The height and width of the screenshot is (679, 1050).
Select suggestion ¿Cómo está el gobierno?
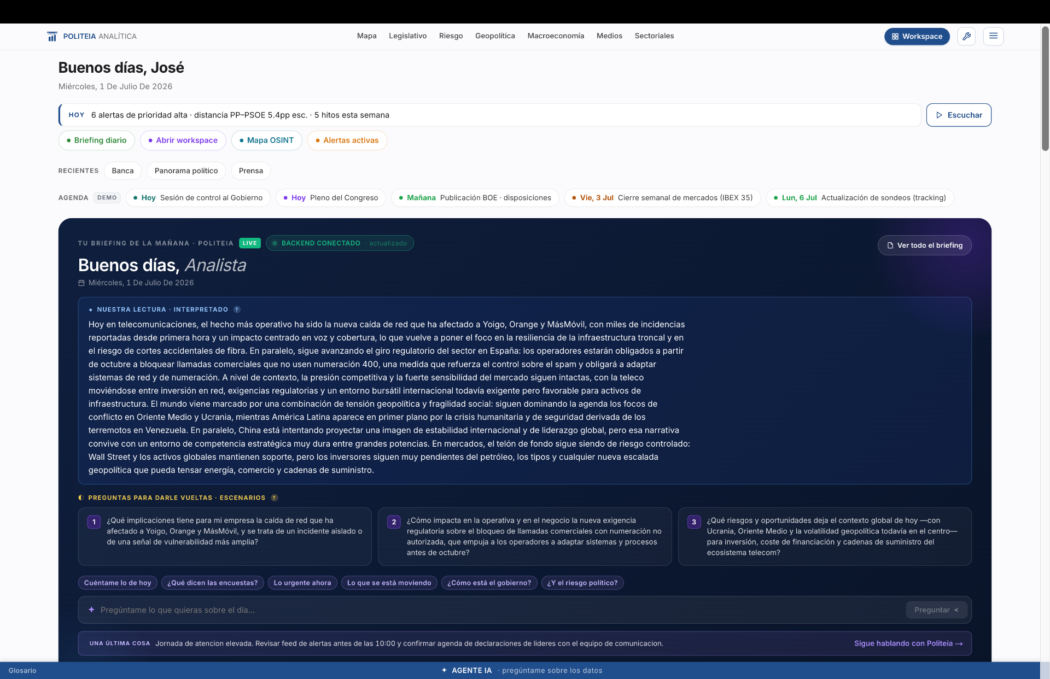click(489, 583)
